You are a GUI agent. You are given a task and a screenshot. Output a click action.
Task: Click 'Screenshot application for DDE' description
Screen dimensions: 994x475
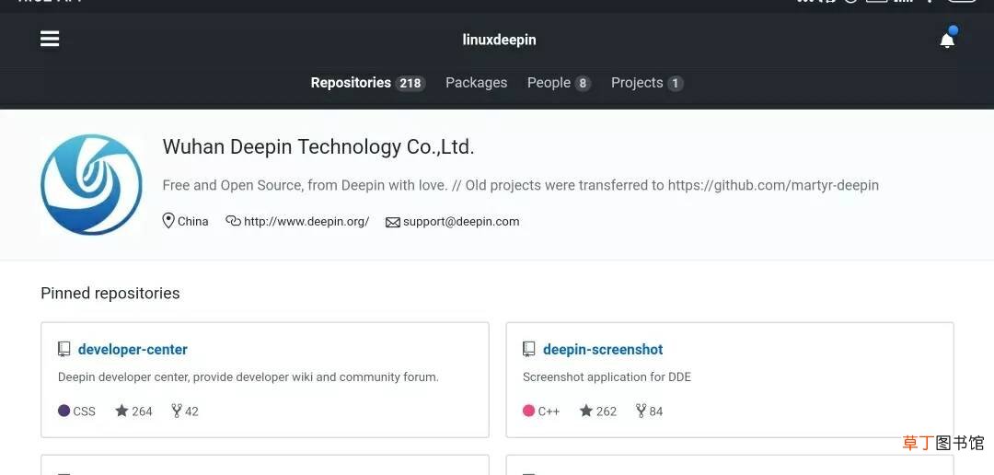point(607,377)
